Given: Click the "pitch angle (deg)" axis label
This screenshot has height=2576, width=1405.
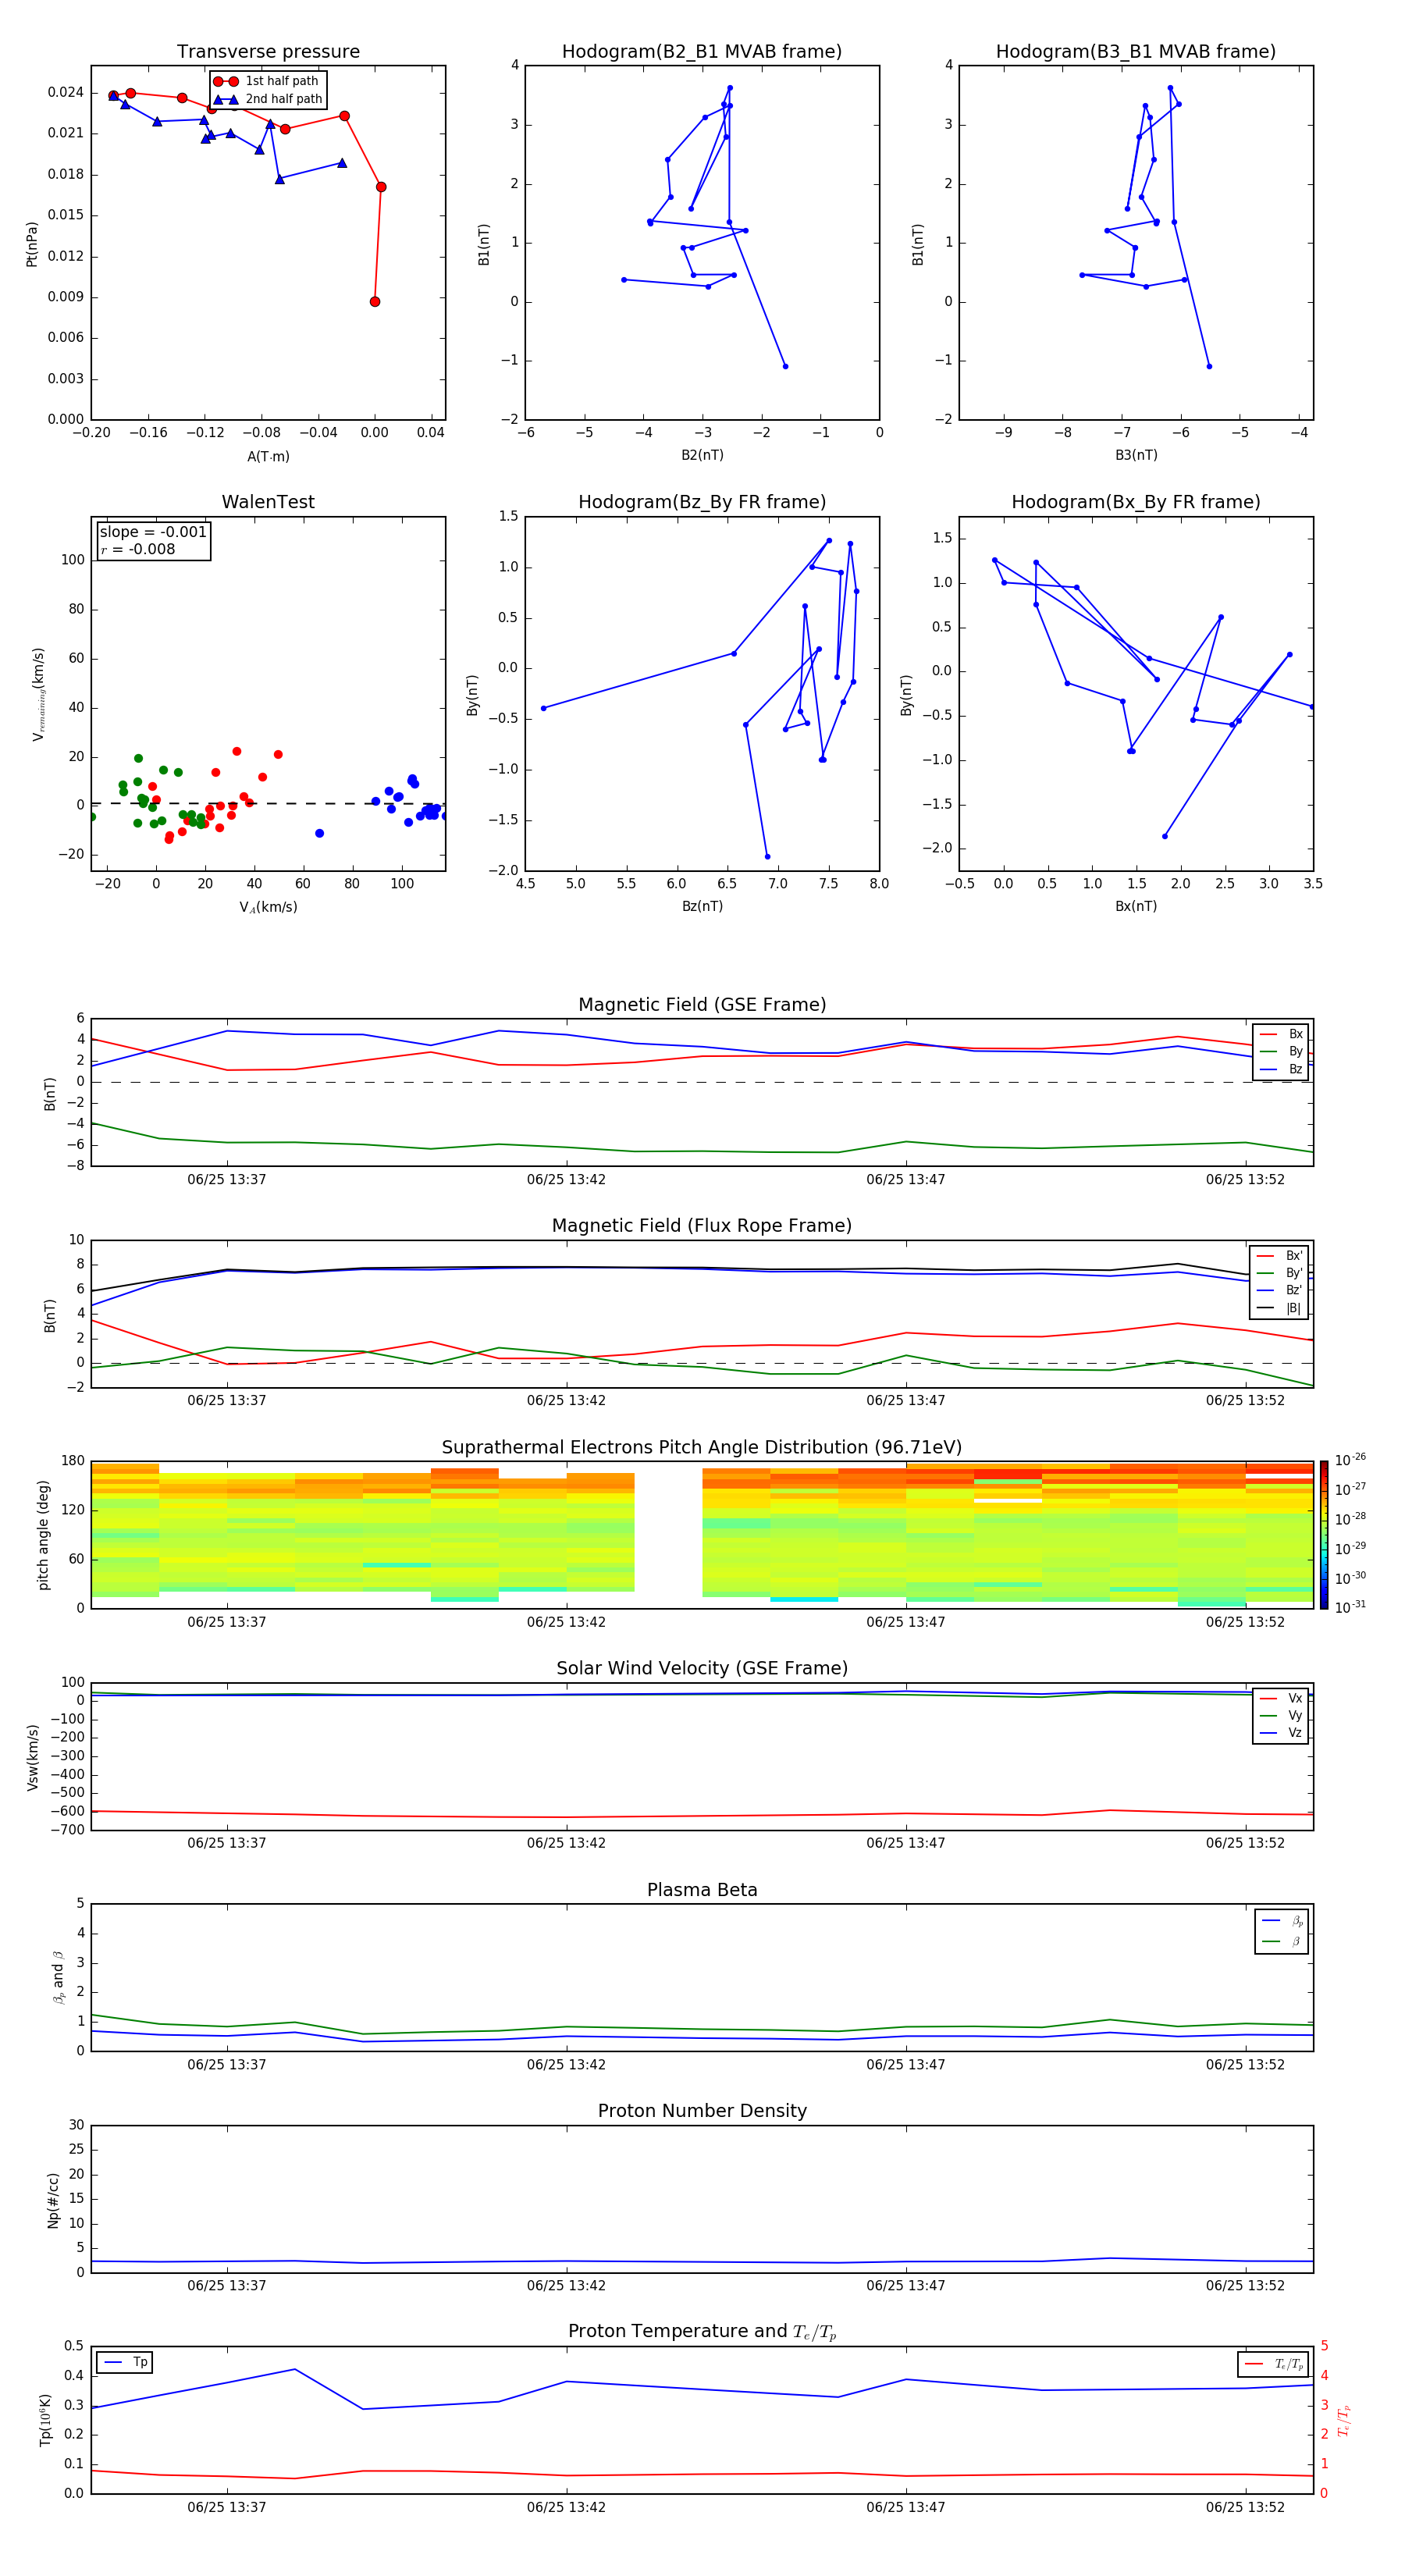Looking at the screenshot, I should click(x=43, y=1535).
